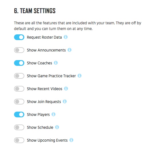
Task: Click info icon beside Show Players
Action: (x=54, y=114)
